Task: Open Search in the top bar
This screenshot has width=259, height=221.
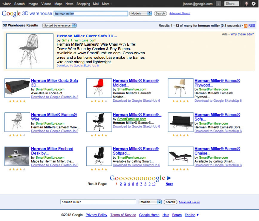Action: 19,4
